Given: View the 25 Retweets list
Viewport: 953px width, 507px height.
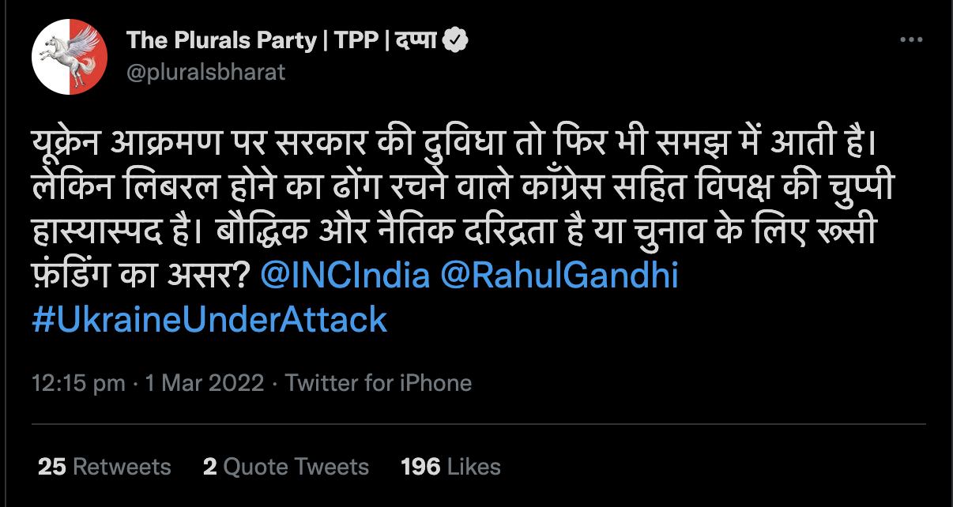Looking at the screenshot, I should [104, 467].
